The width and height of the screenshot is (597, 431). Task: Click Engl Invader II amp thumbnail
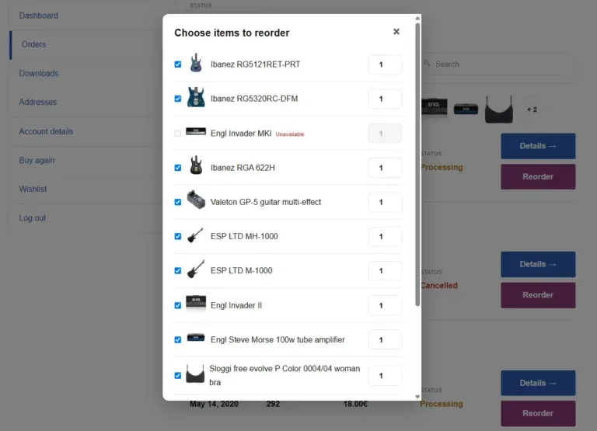(196, 302)
